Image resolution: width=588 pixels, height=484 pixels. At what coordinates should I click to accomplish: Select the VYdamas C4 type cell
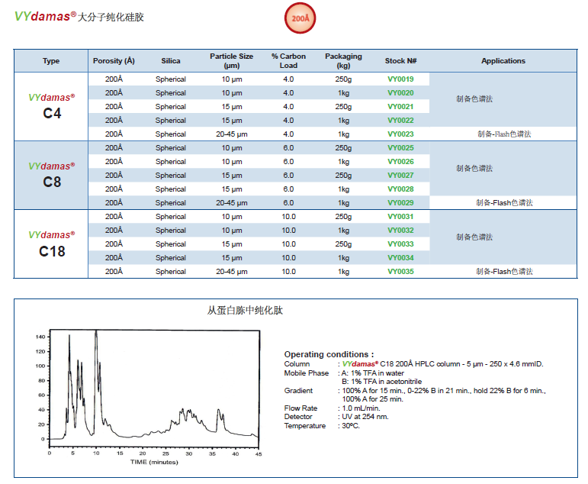click(x=51, y=107)
